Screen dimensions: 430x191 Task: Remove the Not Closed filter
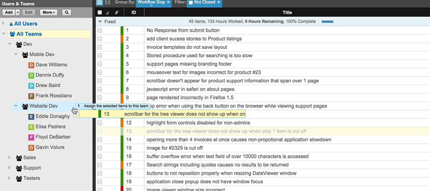[x=219, y=2]
